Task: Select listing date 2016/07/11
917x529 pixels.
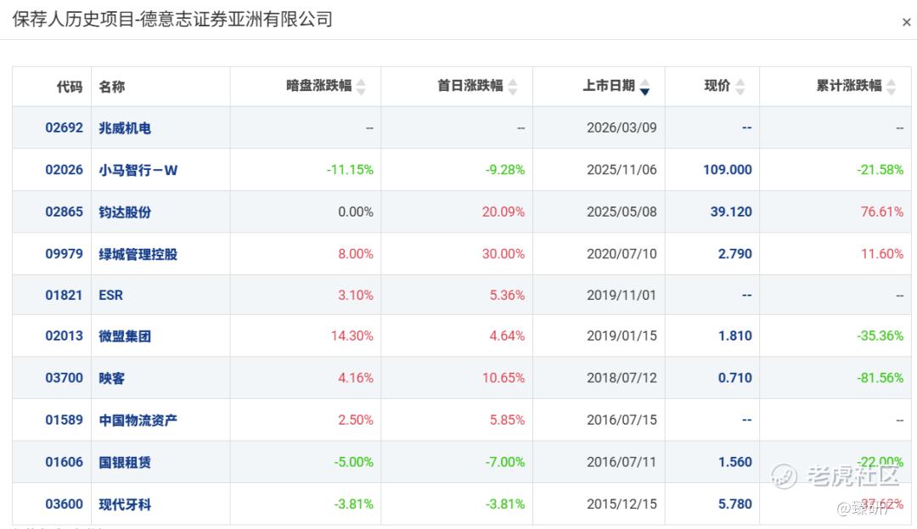Action: (x=622, y=462)
